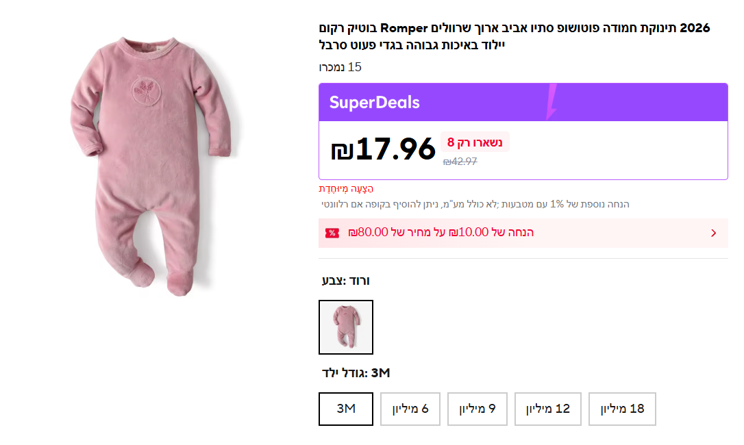Click the lightning bolt in SuperDeals banner

point(551,102)
